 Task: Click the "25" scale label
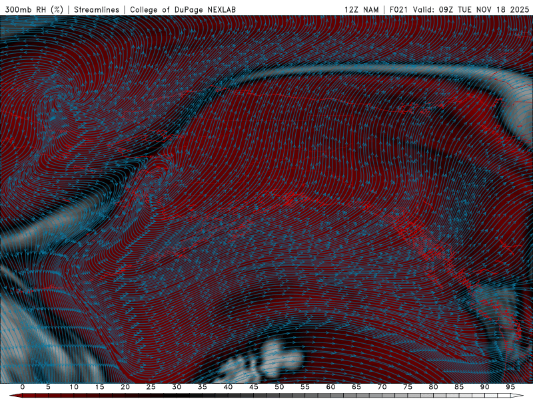click(x=151, y=387)
